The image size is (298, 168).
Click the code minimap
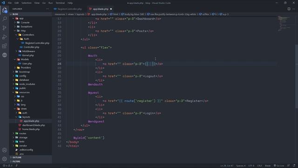click(284, 24)
